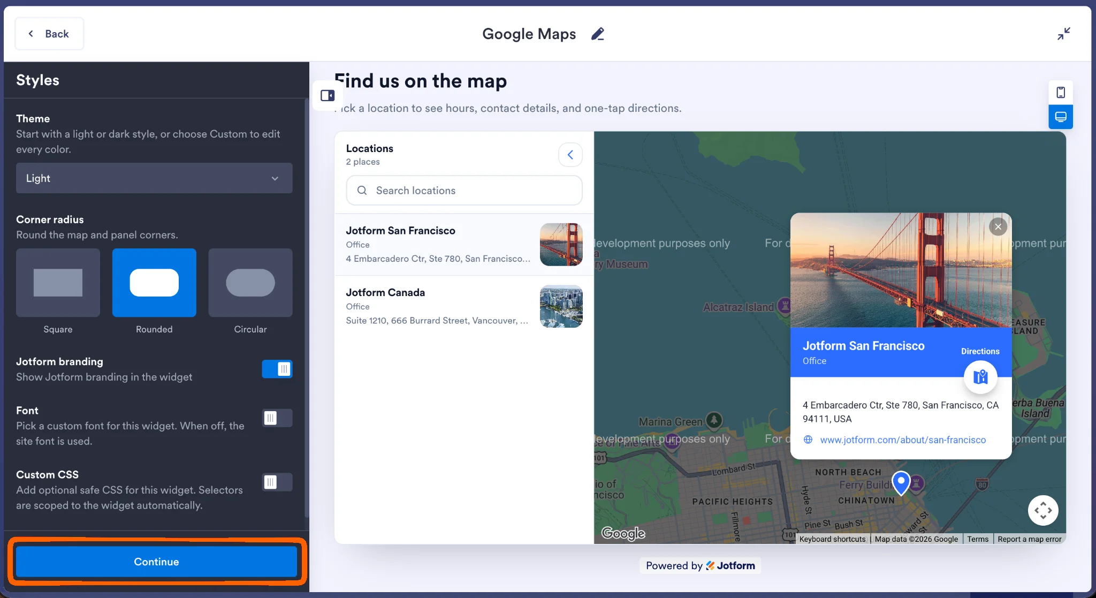Click the Palace of Fine Arts marker
This screenshot has height=598, width=1096.
pyautogui.click(x=672, y=443)
